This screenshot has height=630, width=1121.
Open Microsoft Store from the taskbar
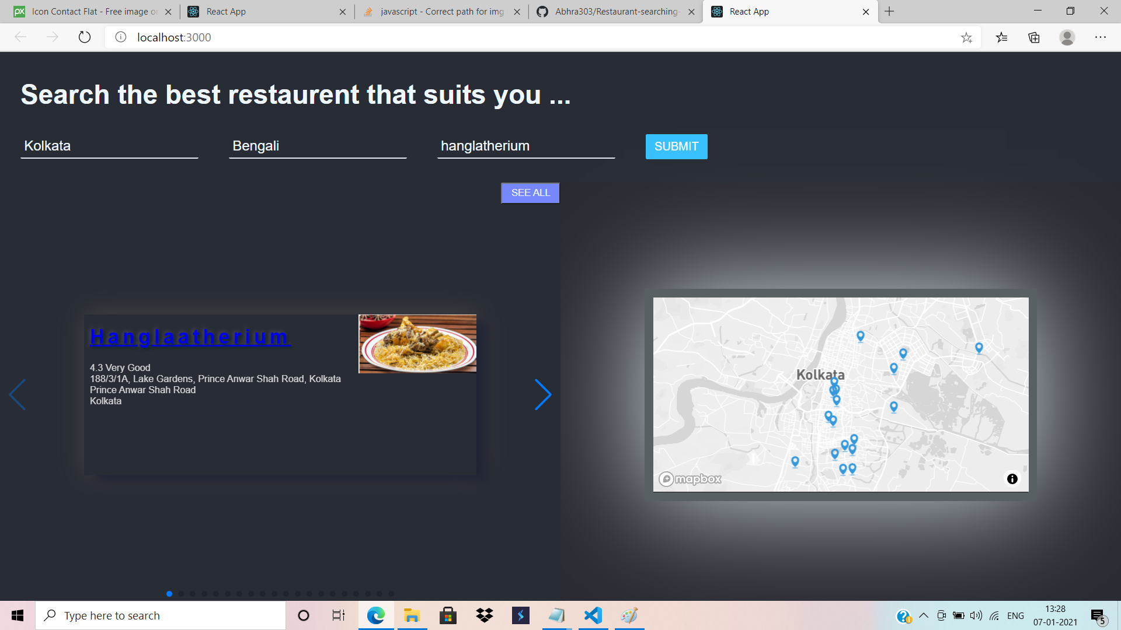click(448, 615)
